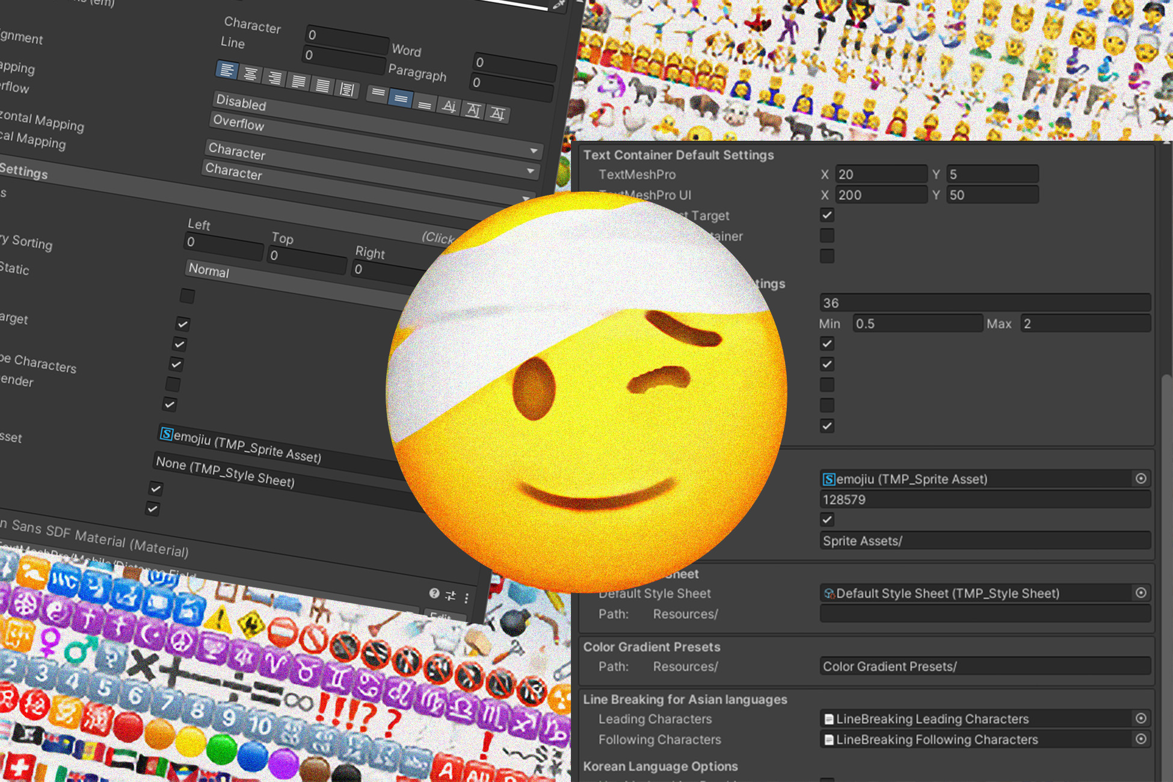1173x782 pixels.
Task: Enable Is Scale Static checkbox in tilted inspector
Action: 188,296
